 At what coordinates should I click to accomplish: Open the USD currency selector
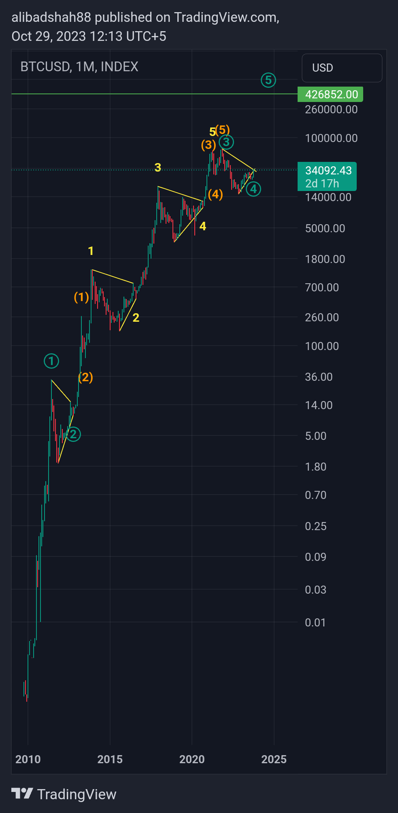[342, 68]
